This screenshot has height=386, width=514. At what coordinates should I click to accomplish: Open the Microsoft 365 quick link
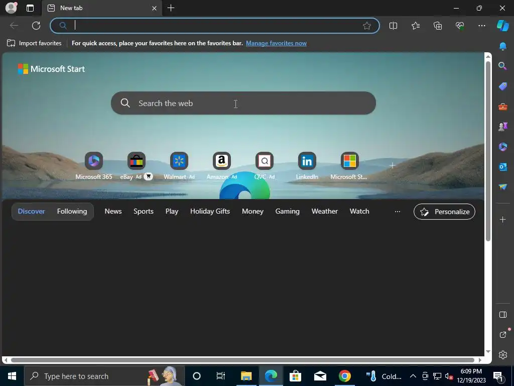[x=94, y=166]
